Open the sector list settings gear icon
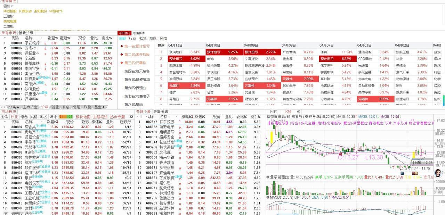The width and height of the screenshot is (445, 215). tap(131, 117)
